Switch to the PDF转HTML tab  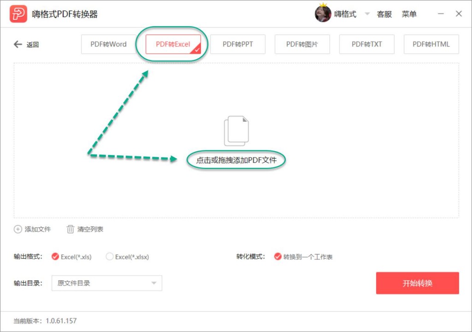tap(431, 44)
